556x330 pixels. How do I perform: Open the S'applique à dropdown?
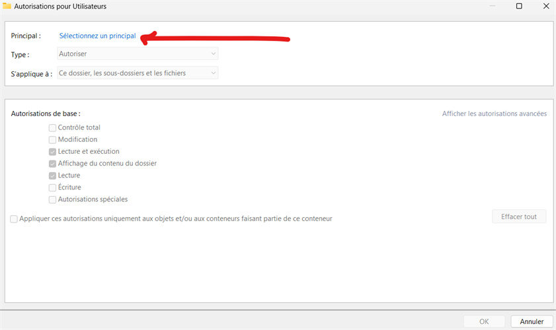pos(138,73)
